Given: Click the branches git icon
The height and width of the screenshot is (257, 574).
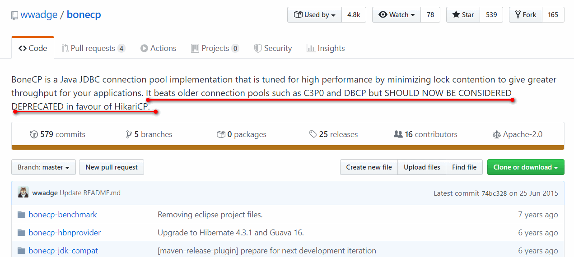Looking at the screenshot, I should (x=129, y=134).
